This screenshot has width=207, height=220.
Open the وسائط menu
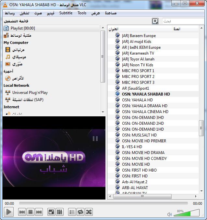tap(10, 13)
